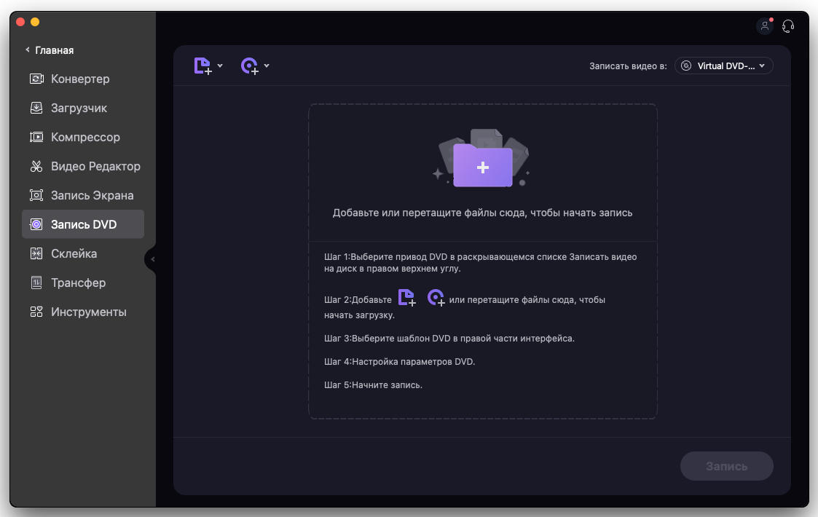Click the Load DVD disc icon
This screenshot has height=517, width=818.
250,66
